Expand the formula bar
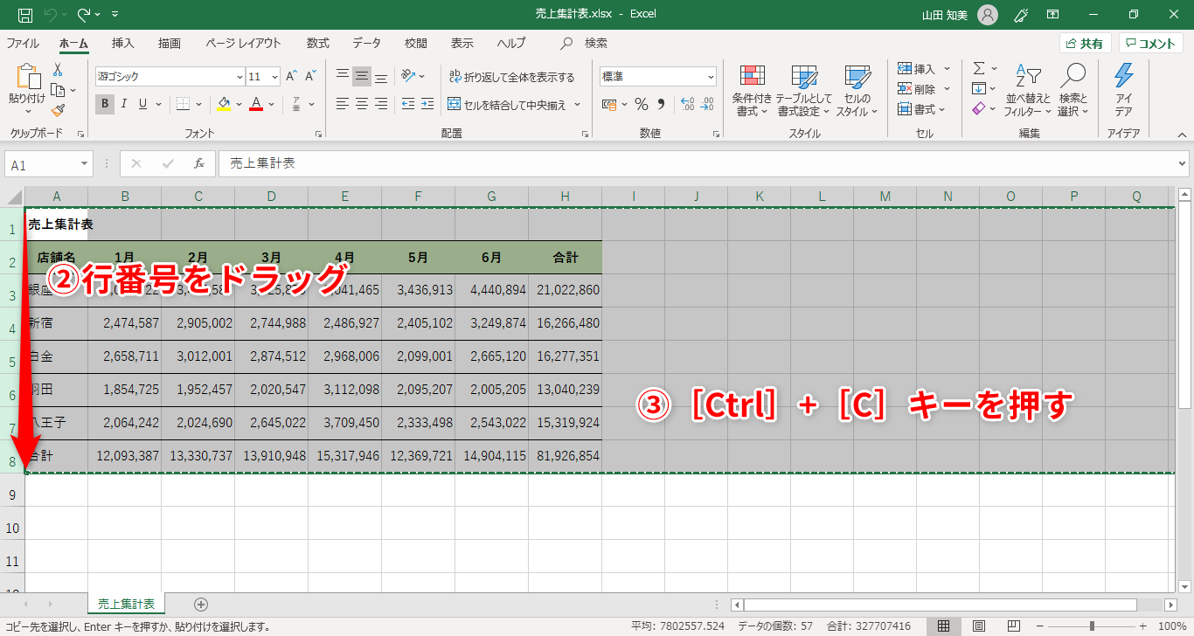Viewport: 1194px width, 636px height. click(1182, 163)
